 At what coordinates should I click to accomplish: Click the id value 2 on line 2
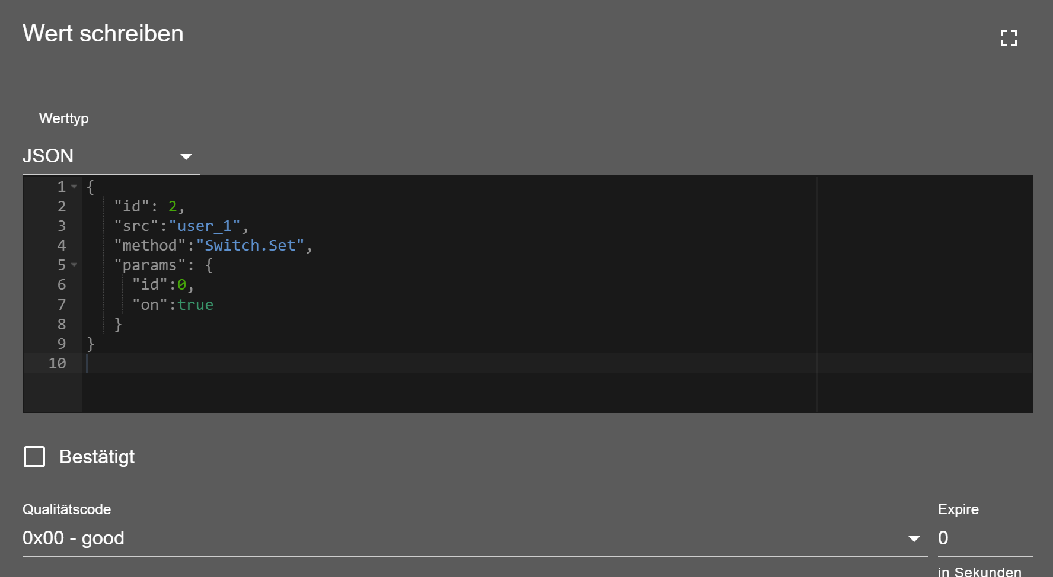click(x=173, y=206)
